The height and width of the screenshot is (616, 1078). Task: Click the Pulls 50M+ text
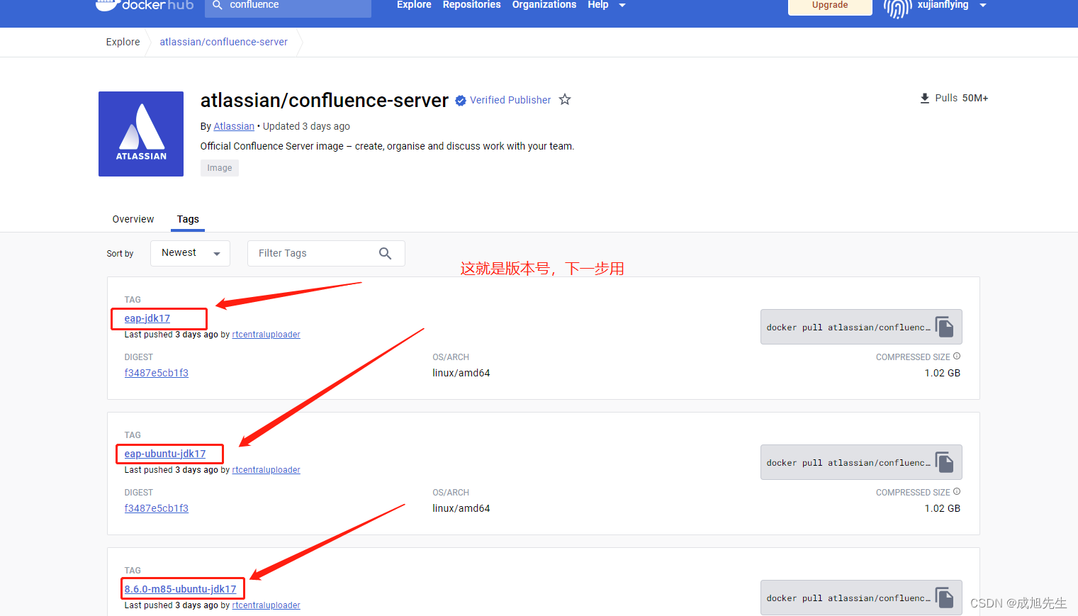[962, 98]
